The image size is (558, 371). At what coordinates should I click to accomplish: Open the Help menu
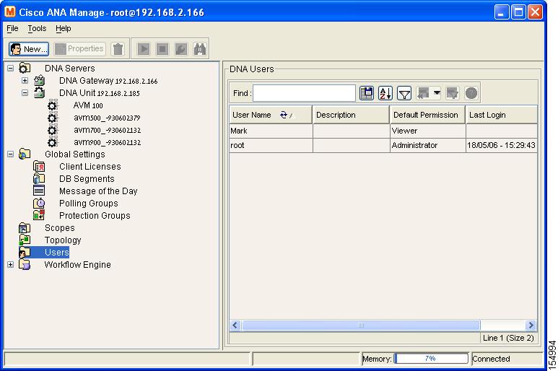tap(64, 28)
